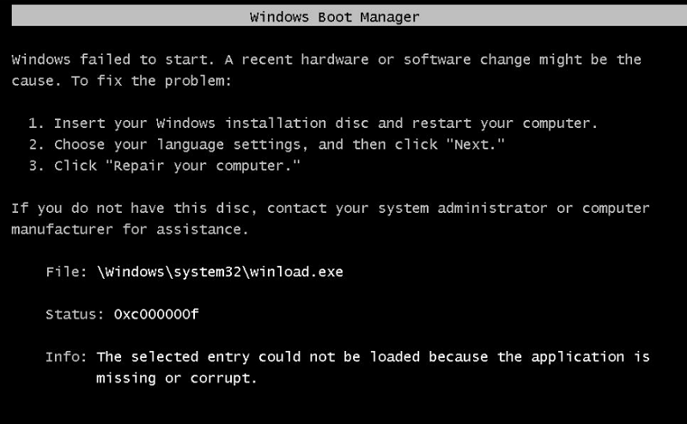
Task: Click the list number "1."
Action: (37, 123)
